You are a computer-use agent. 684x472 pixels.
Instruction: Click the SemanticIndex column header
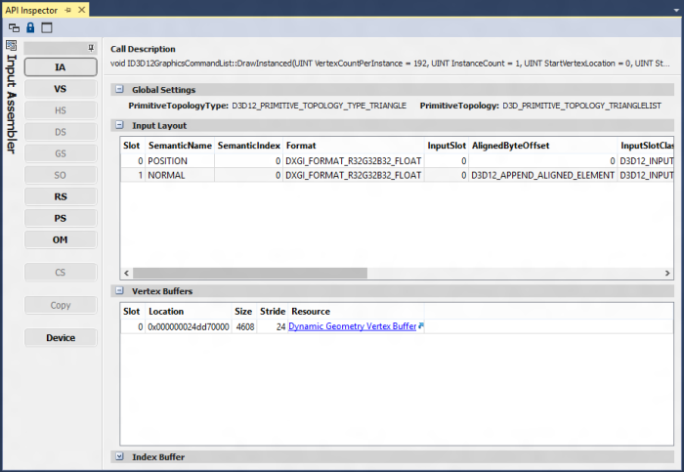[x=248, y=146]
